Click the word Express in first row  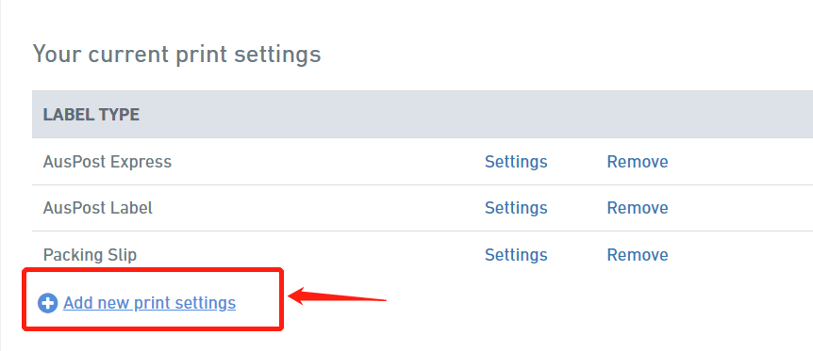coord(141,162)
